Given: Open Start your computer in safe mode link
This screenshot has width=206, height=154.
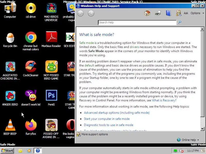Looking at the screenshot, I should pos(107,119).
